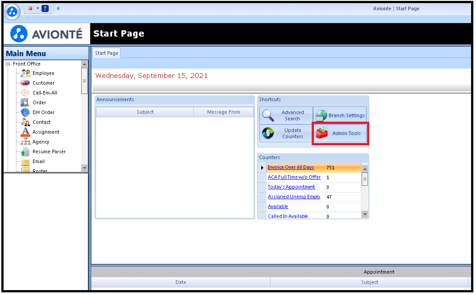
Task: Click the Advanced Search magnifier shortcut
Action: coord(286,115)
